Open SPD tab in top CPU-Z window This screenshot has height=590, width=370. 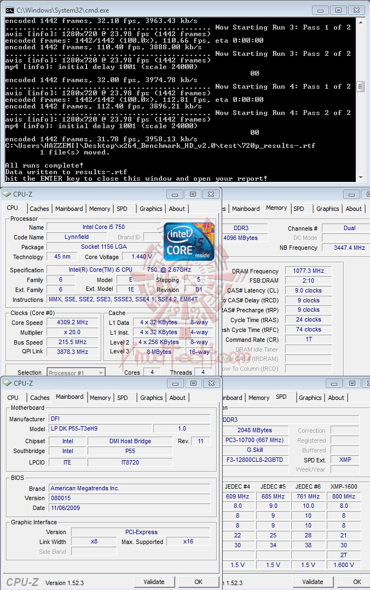click(x=122, y=209)
